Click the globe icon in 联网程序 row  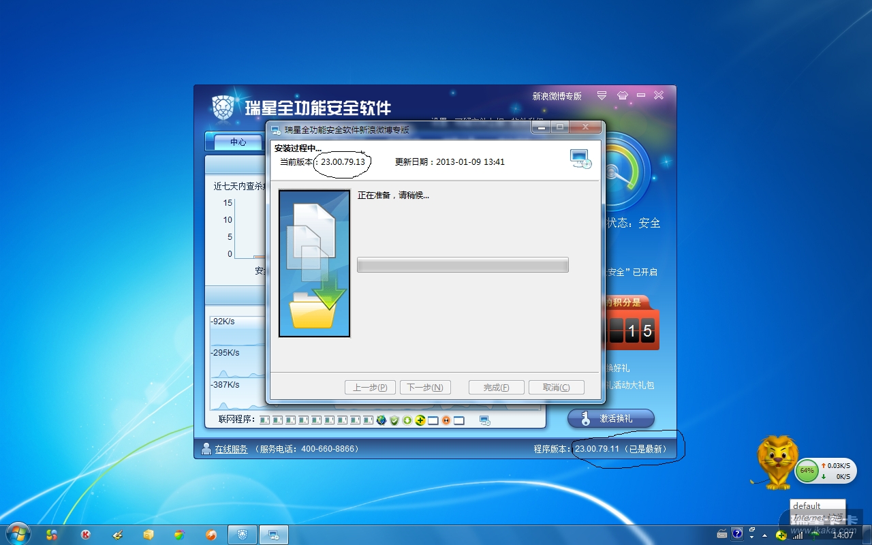(381, 420)
